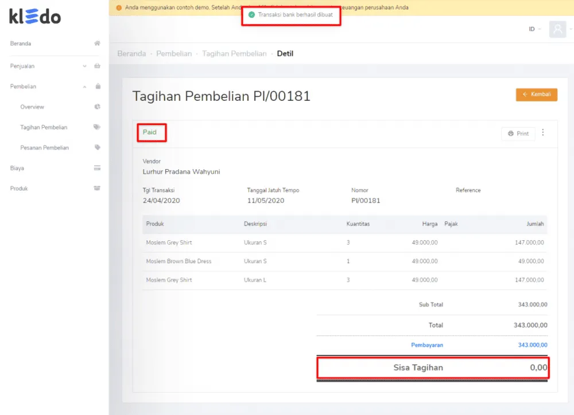Click the Kledo logo
Viewport: 574px width, 415px height.
(35, 17)
